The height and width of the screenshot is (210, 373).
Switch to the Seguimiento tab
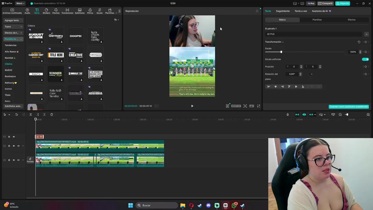coord(283,11)
